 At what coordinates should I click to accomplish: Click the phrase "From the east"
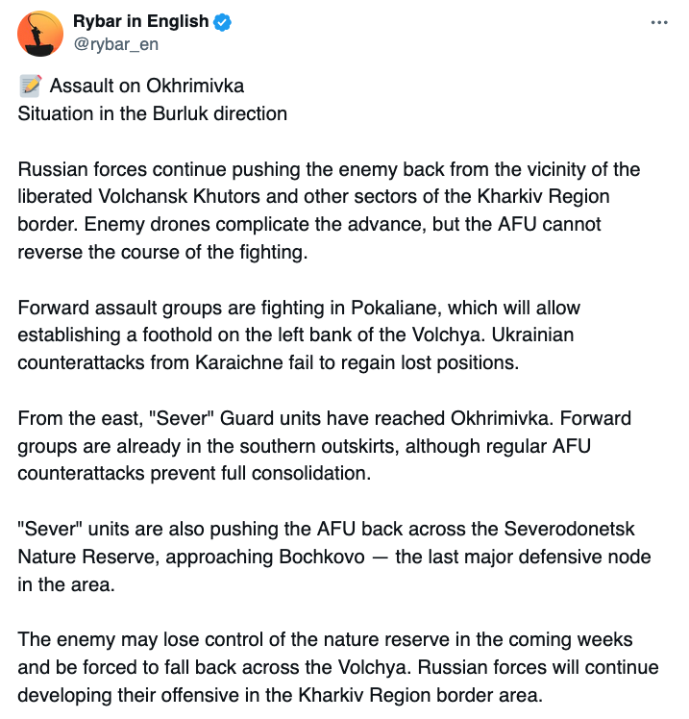click(x=68, y=419)
